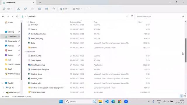This screenshot has height=105, width=187.
Task: Click the Cut scissors icon
Action: click(x=18, y=9)
